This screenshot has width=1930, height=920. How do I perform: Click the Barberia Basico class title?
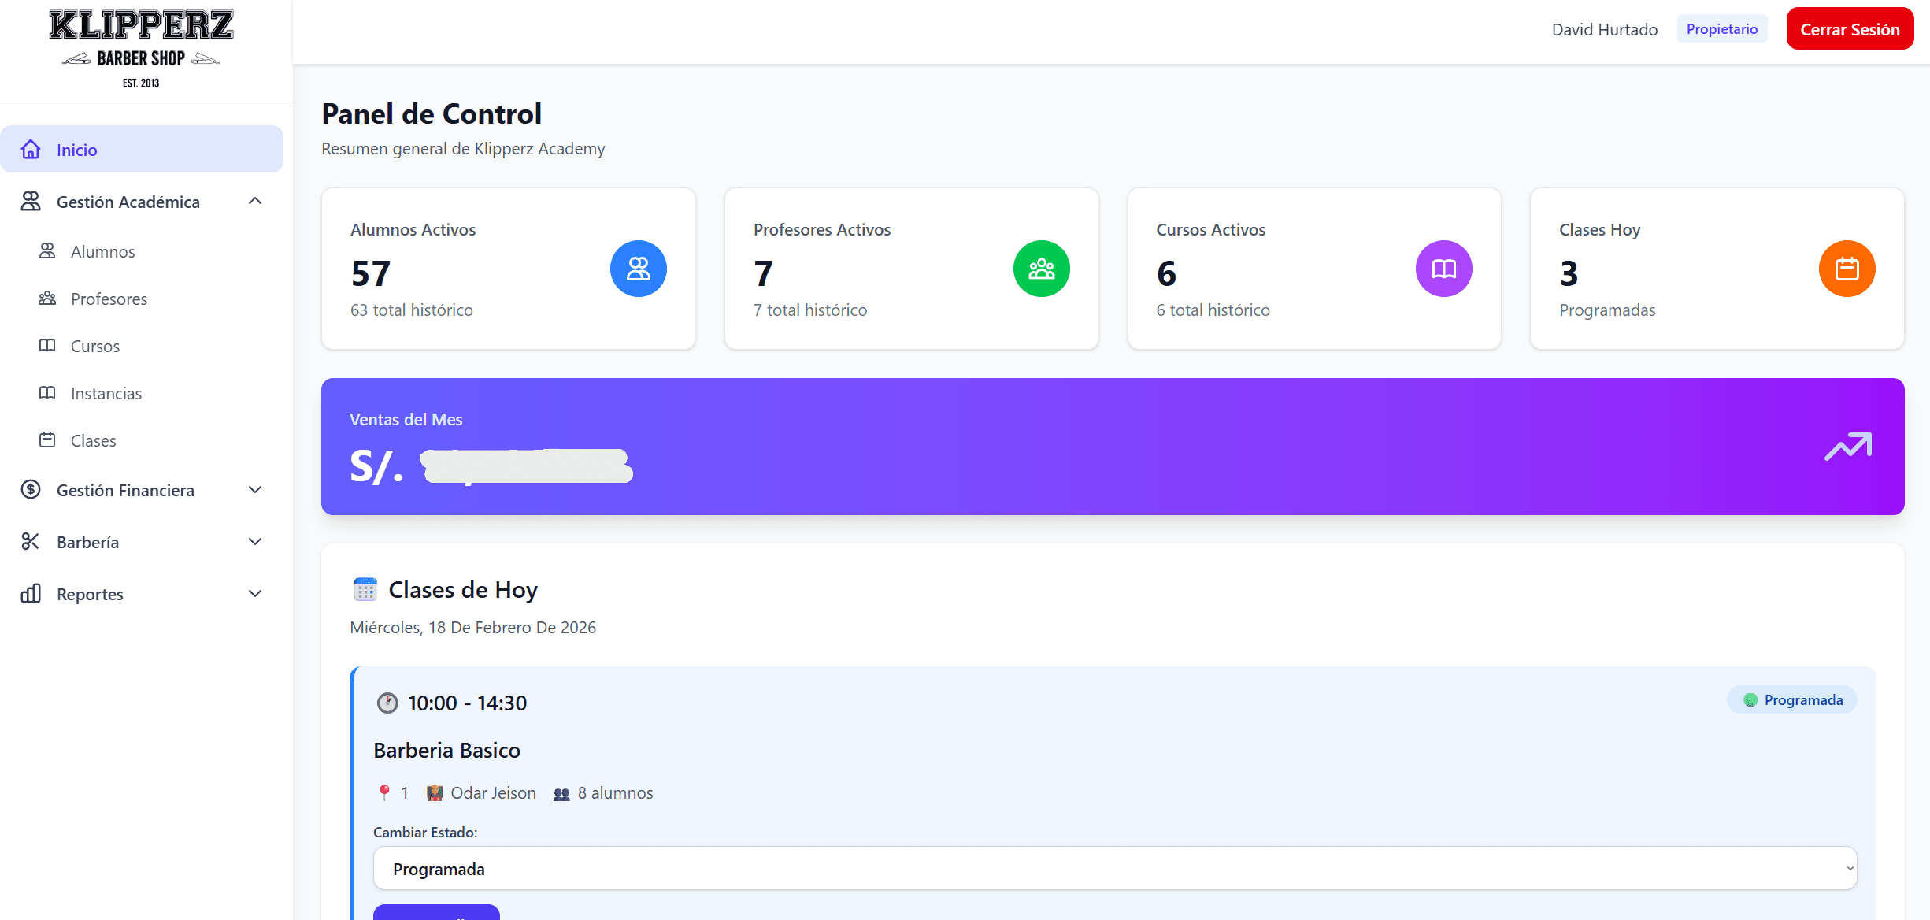coord(446,750)
